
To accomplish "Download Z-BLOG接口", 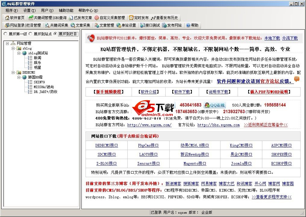I will [107, 164].
